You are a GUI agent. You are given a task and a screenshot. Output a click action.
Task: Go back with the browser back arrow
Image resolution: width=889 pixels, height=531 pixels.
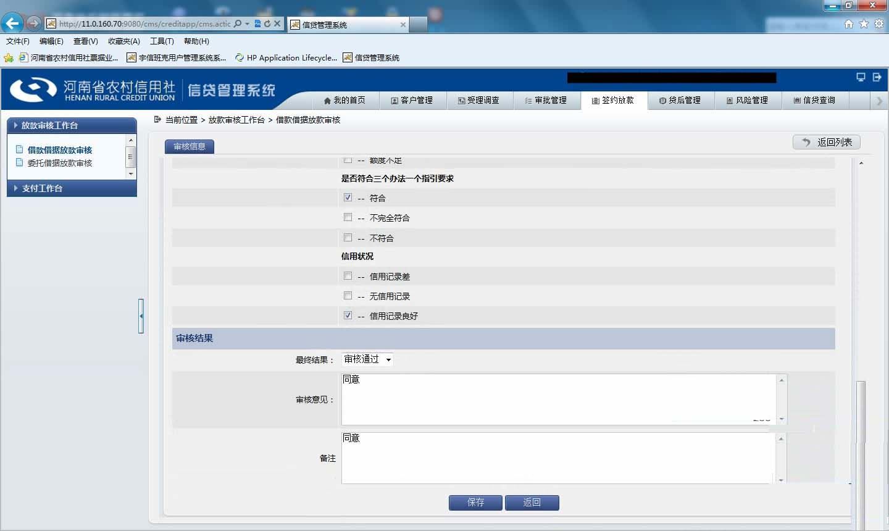point(12,23)
